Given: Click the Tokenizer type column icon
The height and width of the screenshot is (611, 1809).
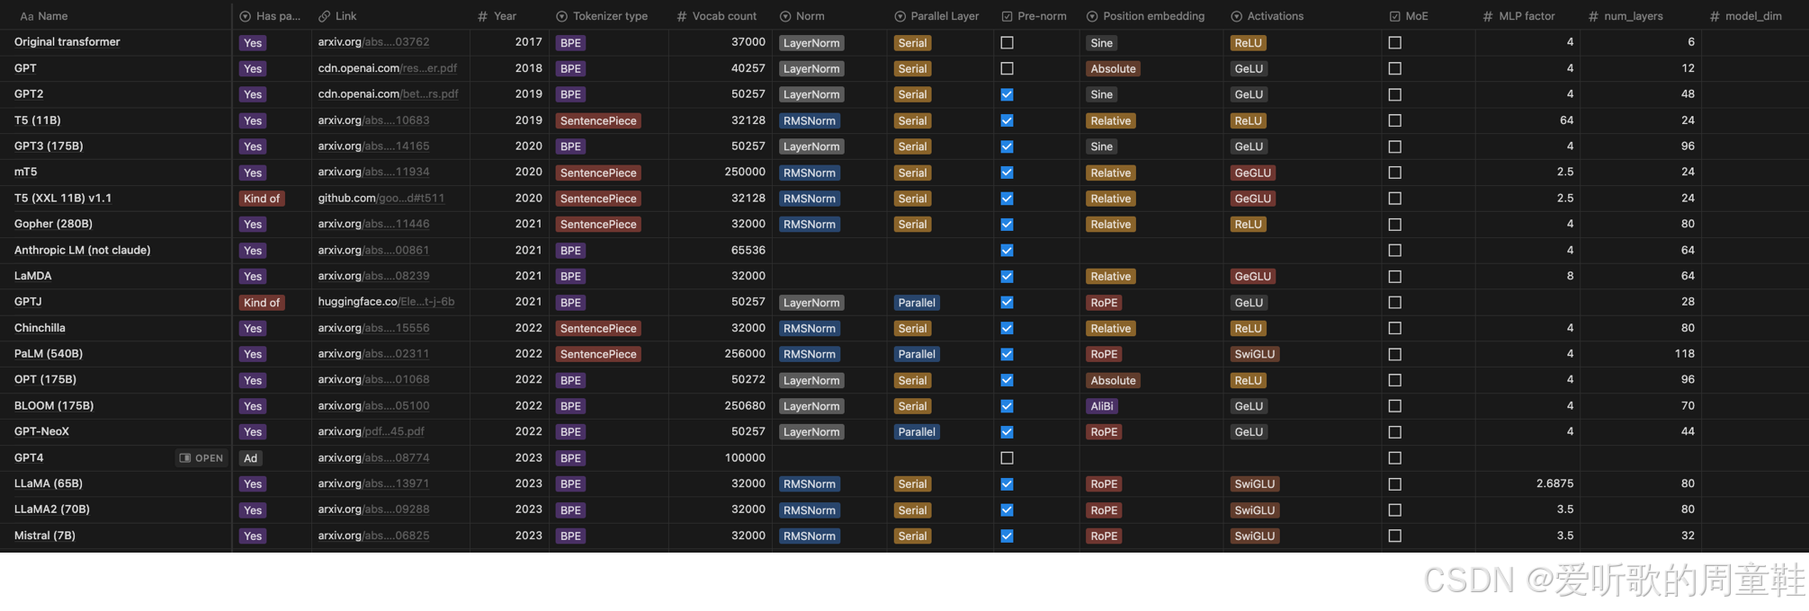Looking at the screenshot, I should [561, 16].
